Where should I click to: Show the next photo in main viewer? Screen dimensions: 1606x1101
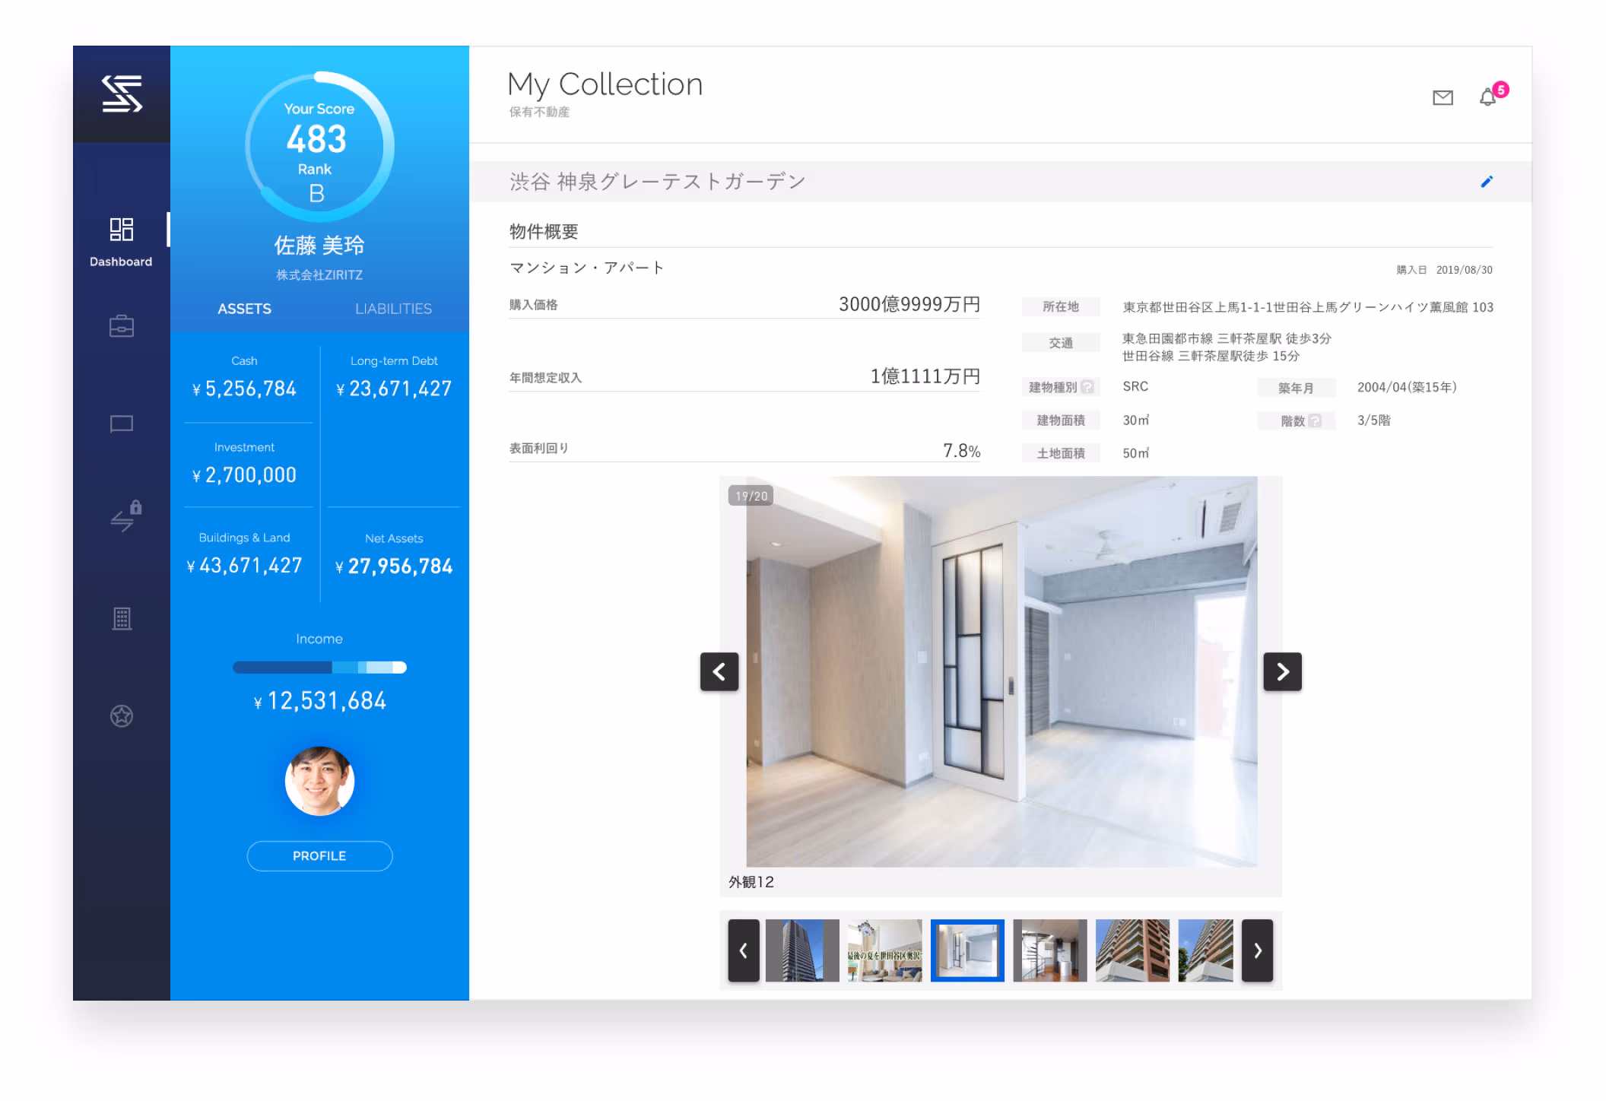click(1282, 671)
